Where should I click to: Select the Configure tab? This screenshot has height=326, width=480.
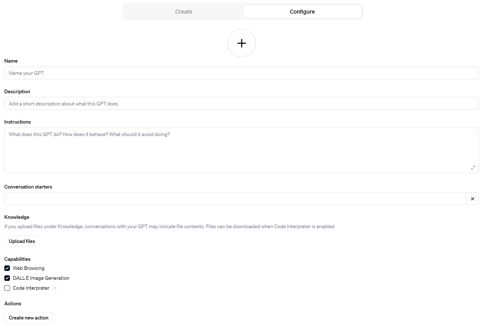[x=302, y=12]
